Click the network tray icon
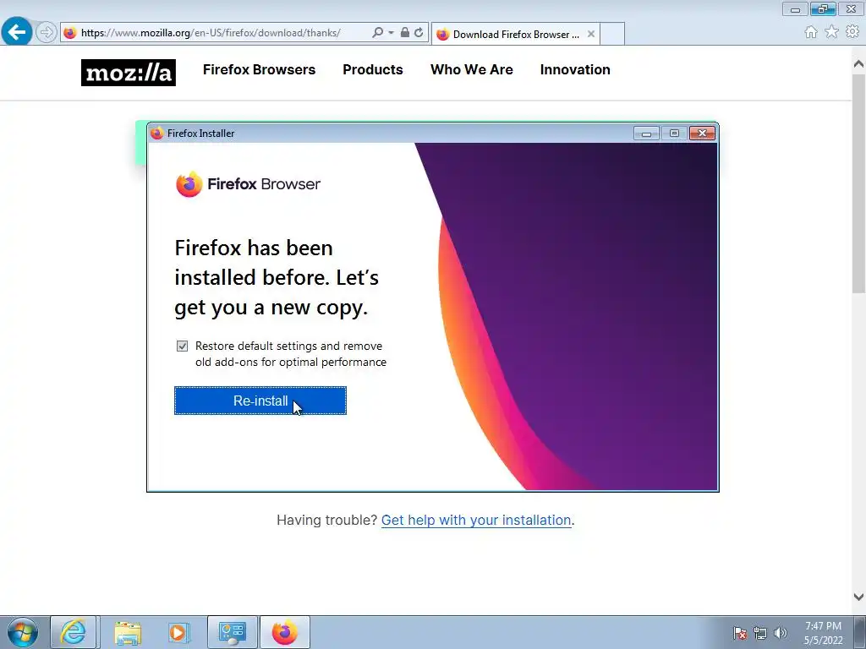866x649 pixels. pos(760,632)
